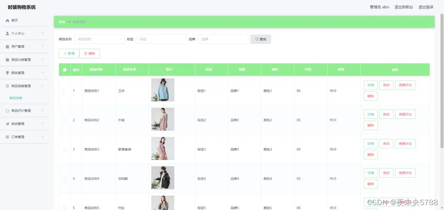444x210 pixels.
Task: Click the sliders icon for 商品信息管理
Action: 7,86
